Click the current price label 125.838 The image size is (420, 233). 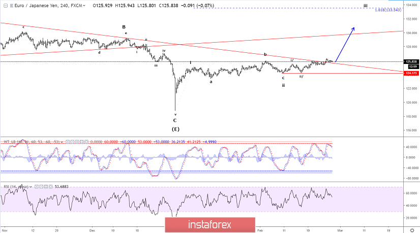[x=411, y=61]
